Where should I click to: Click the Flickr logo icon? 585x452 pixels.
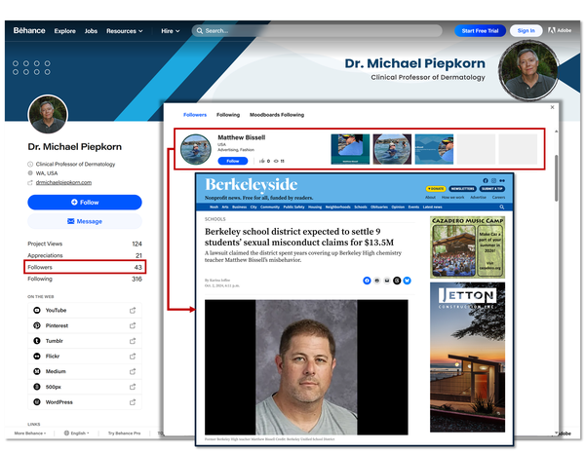point(37,356)
